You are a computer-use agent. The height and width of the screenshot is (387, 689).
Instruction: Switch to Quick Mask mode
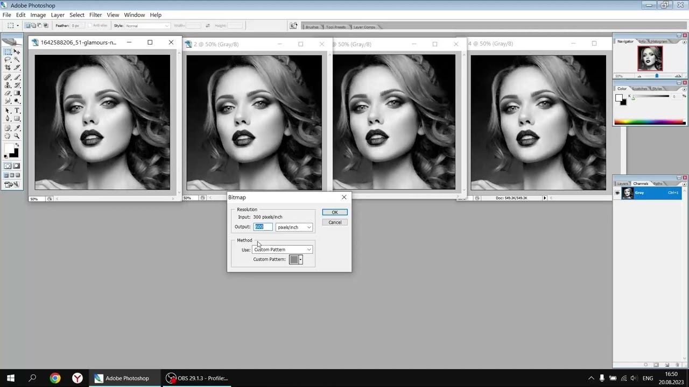[17, 166]
